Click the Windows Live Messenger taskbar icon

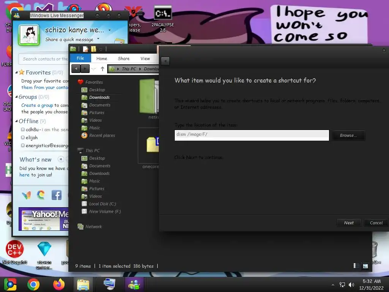point(134,284)
